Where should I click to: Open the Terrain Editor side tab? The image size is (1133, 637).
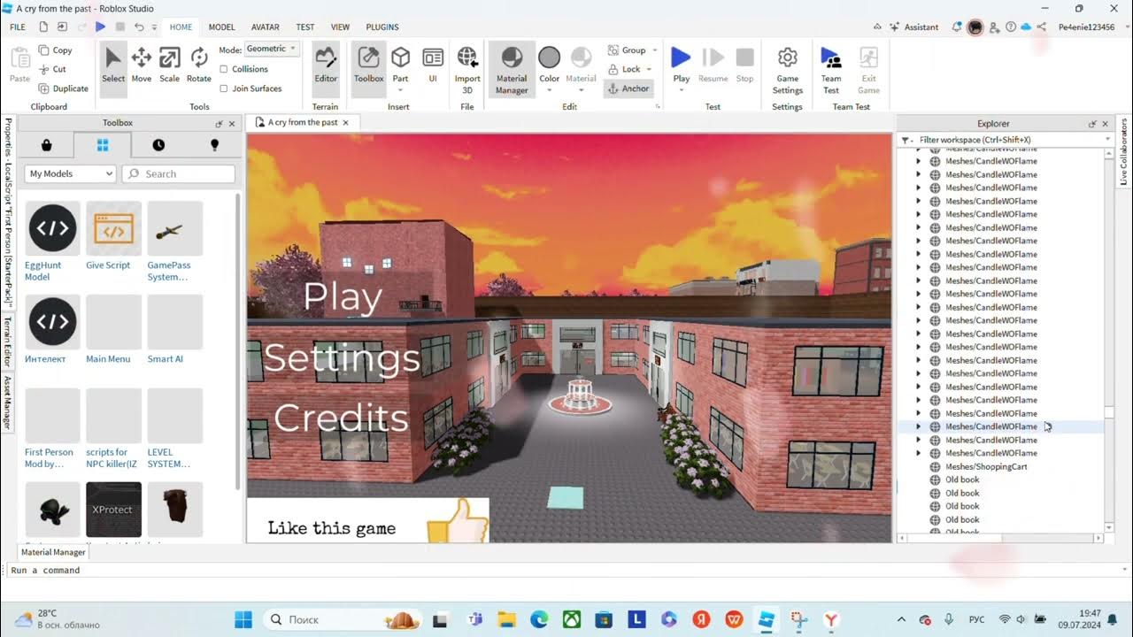click(7, 341)
